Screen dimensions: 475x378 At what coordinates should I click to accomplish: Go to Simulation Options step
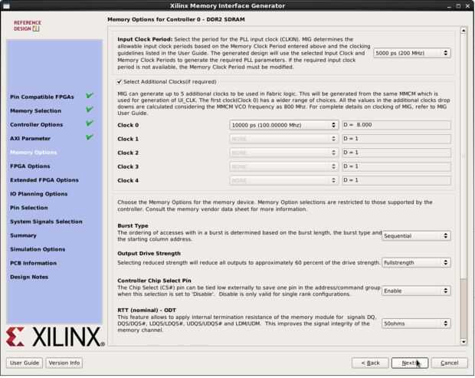pyautogui.click(x=38, y=249)
